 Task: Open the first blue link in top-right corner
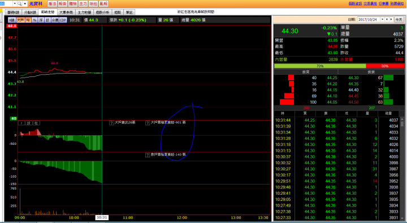pos(355,3)
